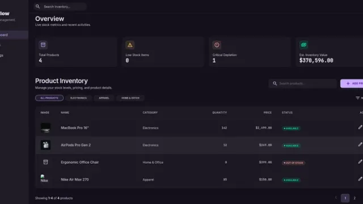363x204 pixels.
Task: Click the $249.00 price cell
Action: click(265, 145)
